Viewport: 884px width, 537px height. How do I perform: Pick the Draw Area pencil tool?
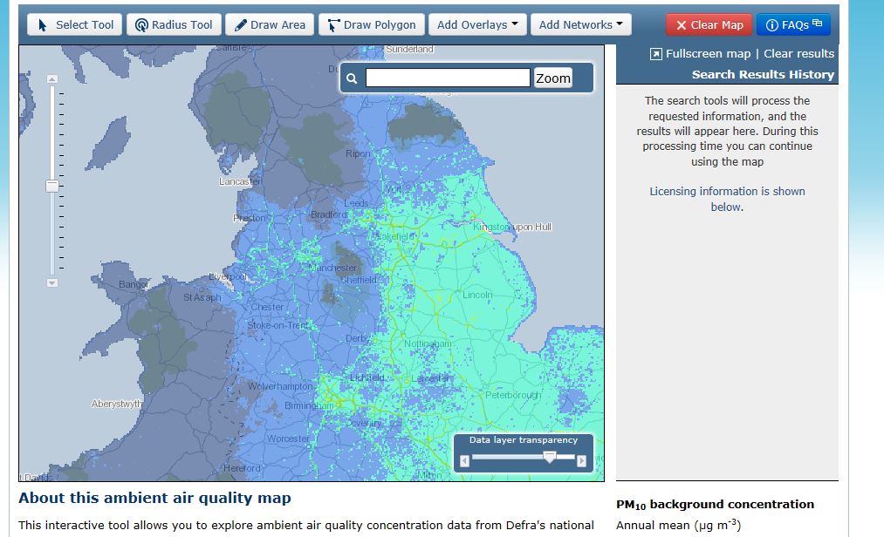pos(269,24)
